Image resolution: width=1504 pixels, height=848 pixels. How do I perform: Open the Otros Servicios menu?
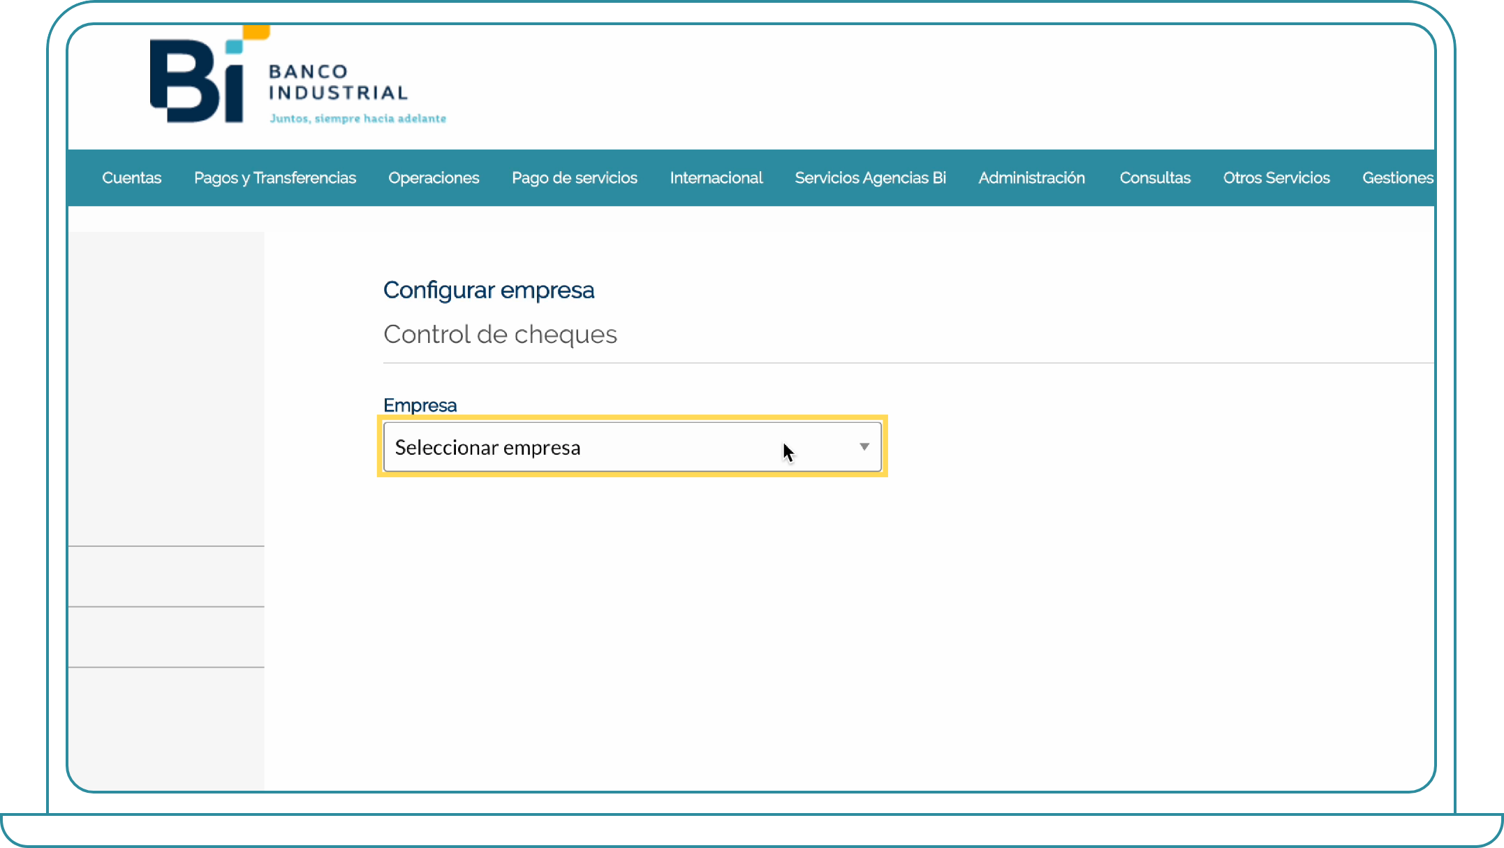click(1276, 178)
